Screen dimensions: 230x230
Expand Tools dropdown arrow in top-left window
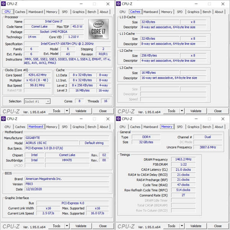click(67, 111)
